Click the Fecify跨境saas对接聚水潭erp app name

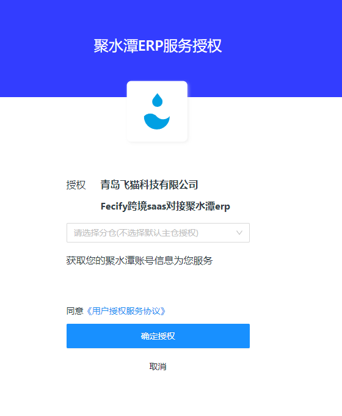point(165,206)
